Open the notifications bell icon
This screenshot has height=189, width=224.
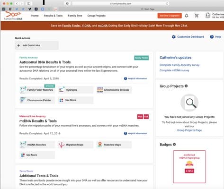[x=187, y=16]
